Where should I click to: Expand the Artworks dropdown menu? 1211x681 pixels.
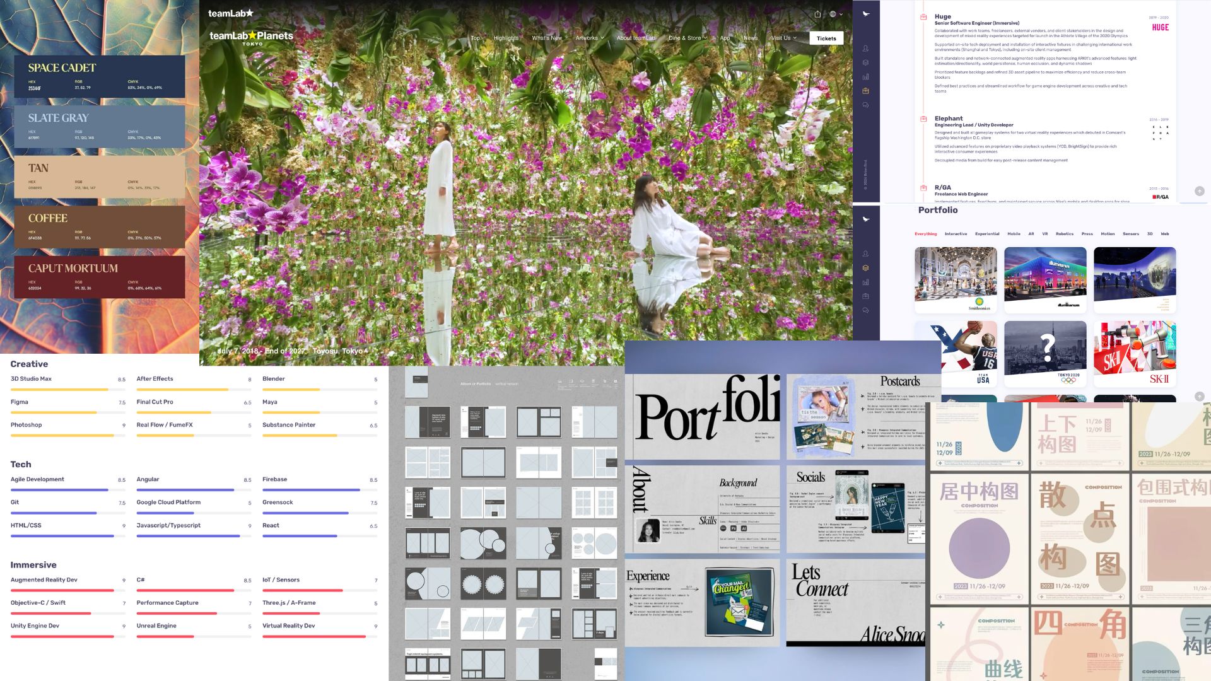click(590, 38)
